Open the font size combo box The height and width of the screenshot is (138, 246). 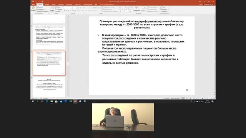pos(75,8)
